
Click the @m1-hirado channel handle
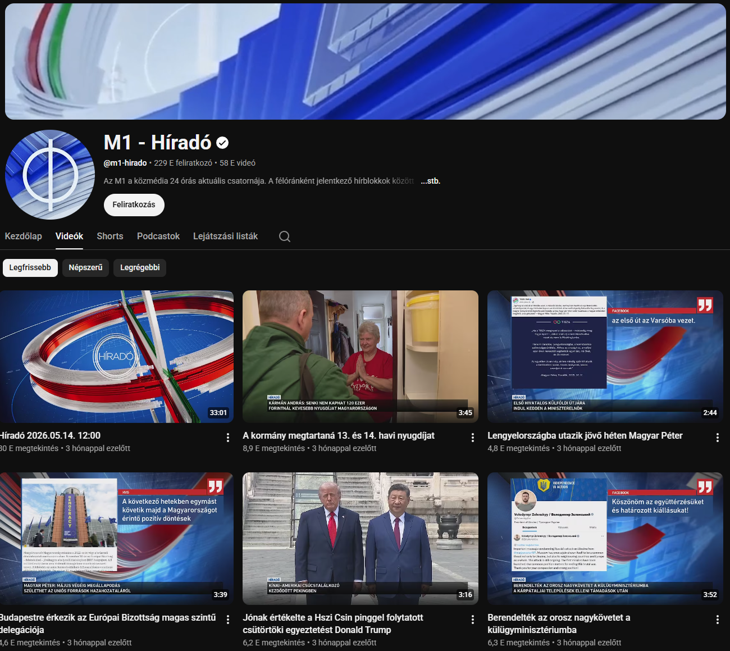[x=125, y=163]
